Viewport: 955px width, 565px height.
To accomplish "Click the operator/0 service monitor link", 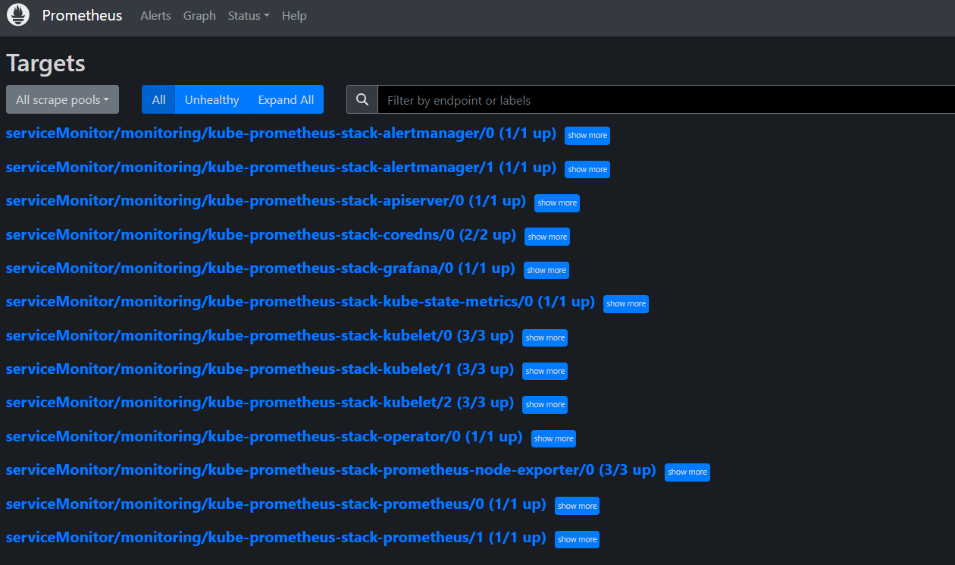I will tap(264, 437).
